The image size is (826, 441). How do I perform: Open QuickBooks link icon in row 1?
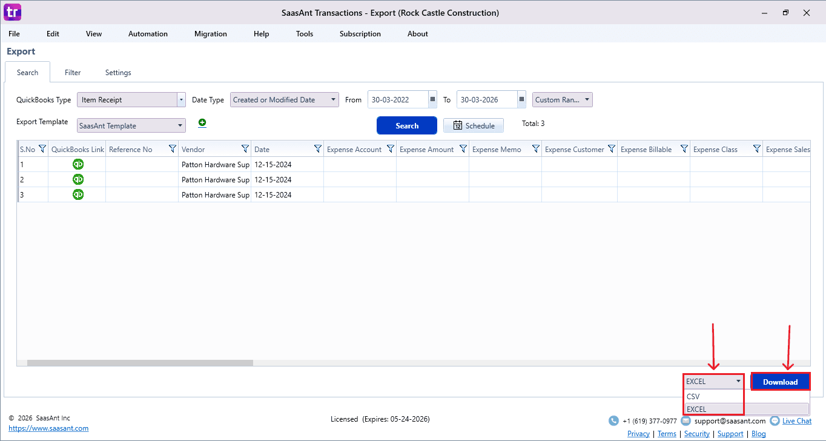[x=78, y=164]
